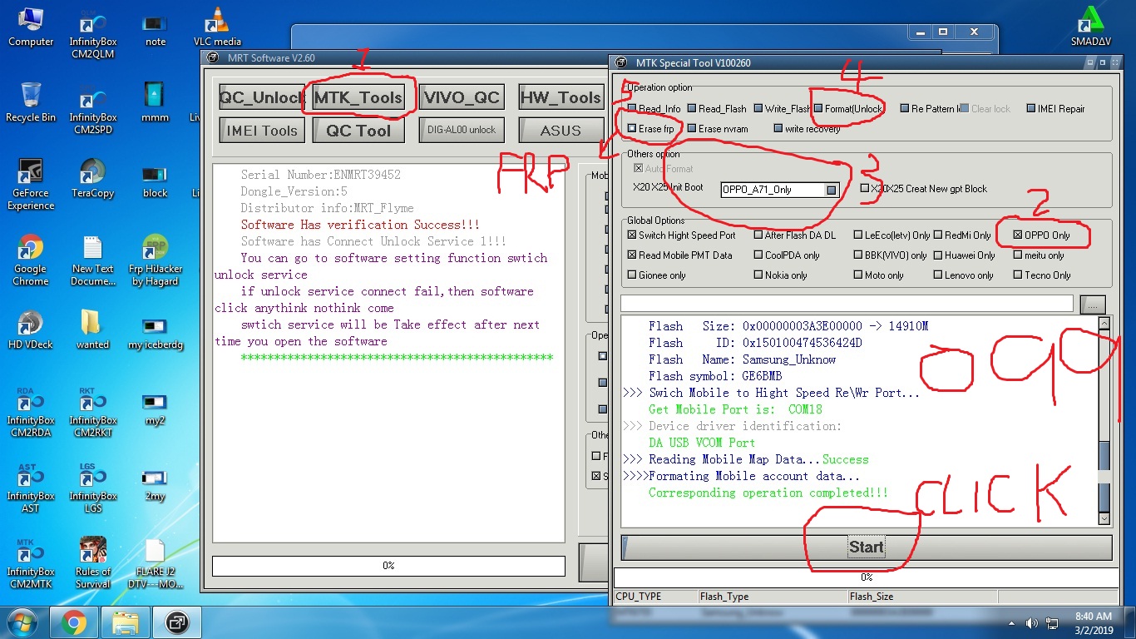Launch Google Chrome desktop shortcut
Image resolution: width=1136 pixels, height=639 pixels.
coord(31,260)
